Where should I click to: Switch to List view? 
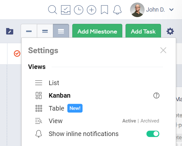pos(54,83)
